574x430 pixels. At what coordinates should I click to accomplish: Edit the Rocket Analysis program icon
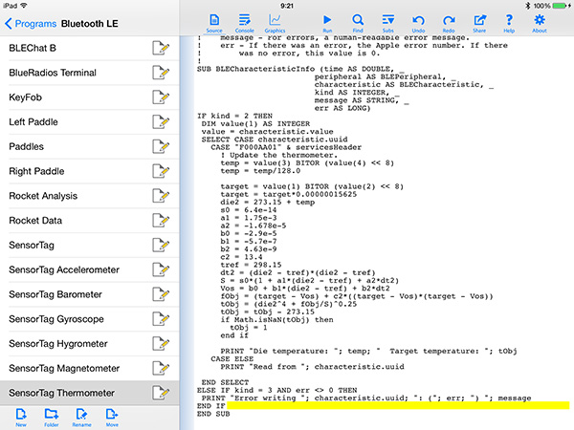tap(161, 196)
